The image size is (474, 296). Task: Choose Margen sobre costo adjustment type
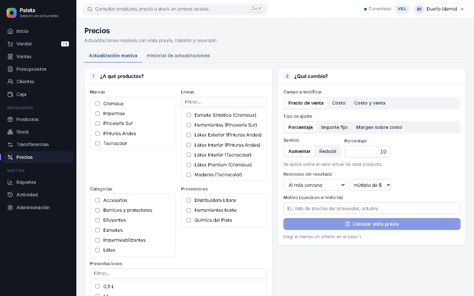pyautogui.click(x=379, y=127)
